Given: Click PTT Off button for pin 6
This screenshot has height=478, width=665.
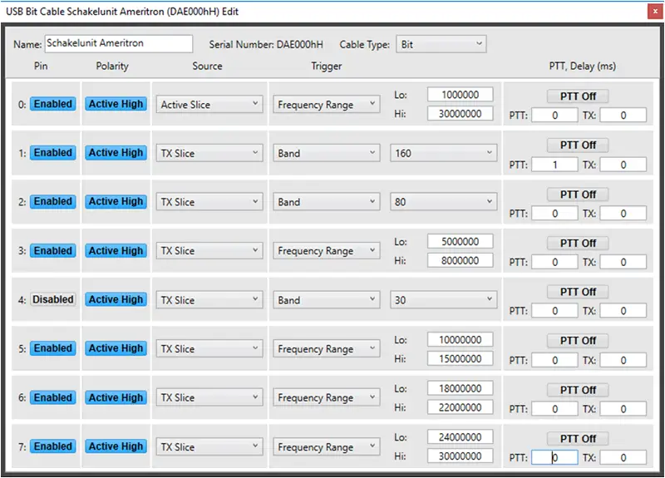Looking at the screenshot, I should pyautogui.click(x=578, y=390).
